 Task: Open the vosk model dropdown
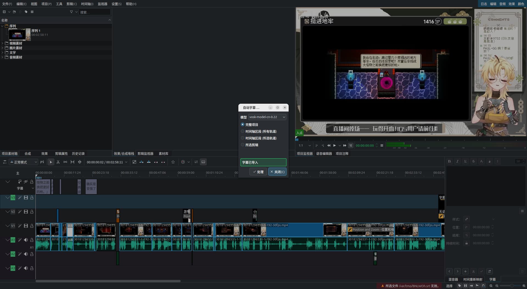(267, 117)
